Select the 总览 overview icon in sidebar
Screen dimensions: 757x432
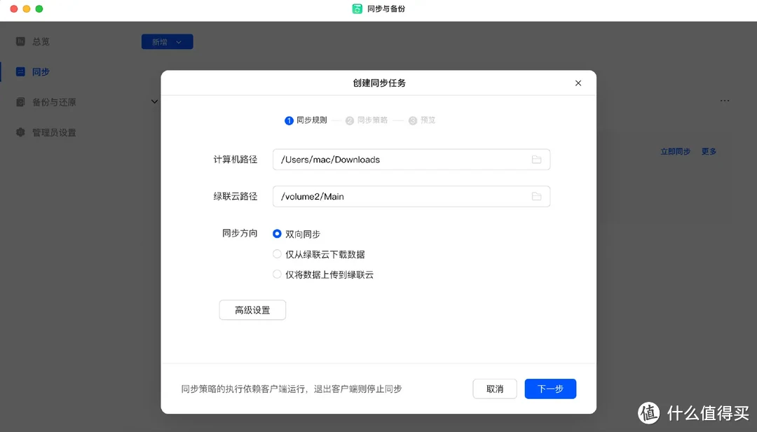(x=21, y=41)
